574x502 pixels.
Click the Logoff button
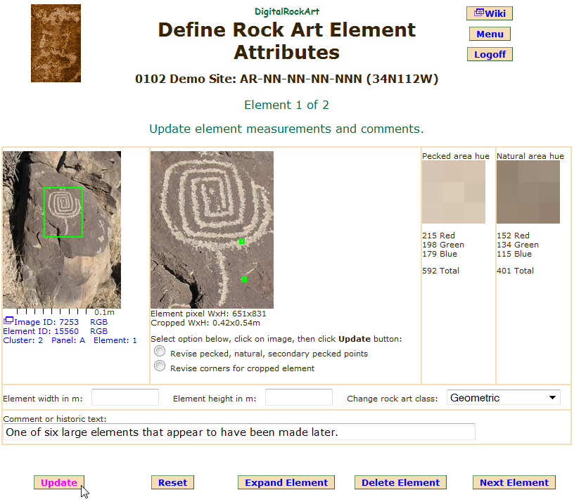490,54
